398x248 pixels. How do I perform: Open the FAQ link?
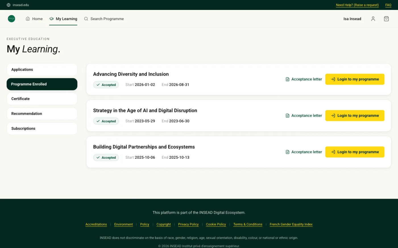coord(388,5)
